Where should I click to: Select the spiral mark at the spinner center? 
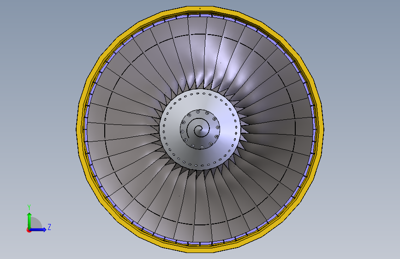[x=199, y=129]
